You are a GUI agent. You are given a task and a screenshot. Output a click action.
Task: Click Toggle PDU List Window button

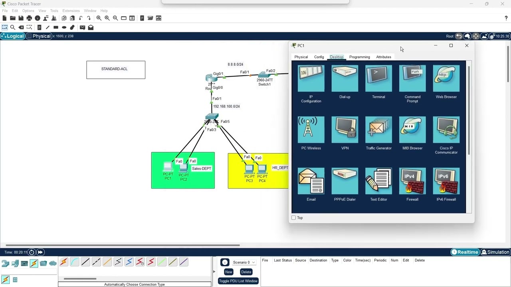[x=238, y=281]
